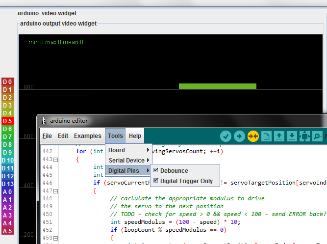Open the File menu
Screen dimensions: 327x244
47,136
